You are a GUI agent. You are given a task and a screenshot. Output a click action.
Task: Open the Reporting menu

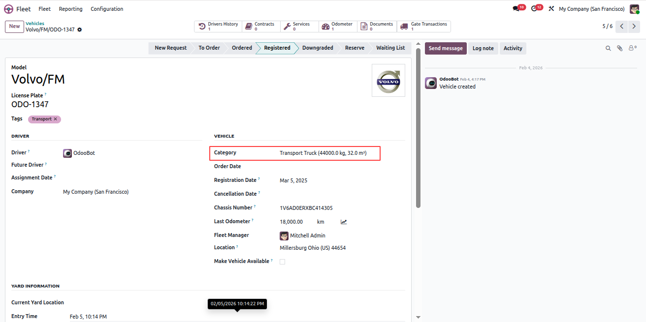(70, 9)
